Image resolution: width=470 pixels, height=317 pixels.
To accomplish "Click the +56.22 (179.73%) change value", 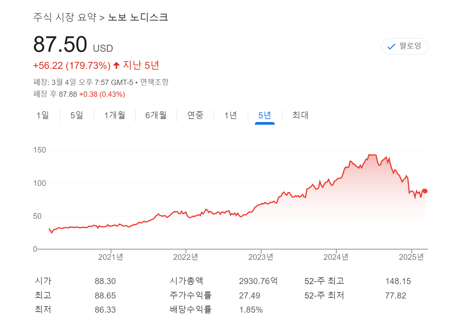I will (x=72, y=65).
